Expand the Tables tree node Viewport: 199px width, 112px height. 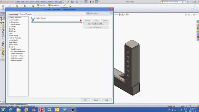coord(10,27)
